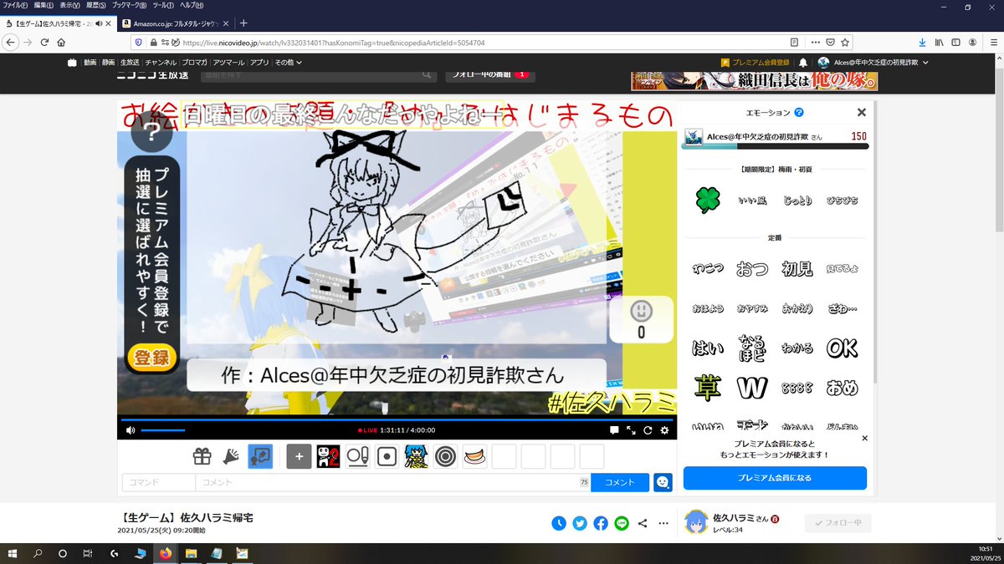Open the emotion smiley button beside Comment
Image resolution: width=1004 pixels, height=564 pixels.
coord(663,482)
